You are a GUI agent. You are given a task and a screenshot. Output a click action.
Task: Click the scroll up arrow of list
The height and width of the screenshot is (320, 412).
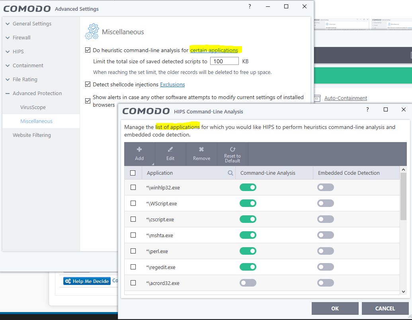pyautogui.click(x=403, y=170)
